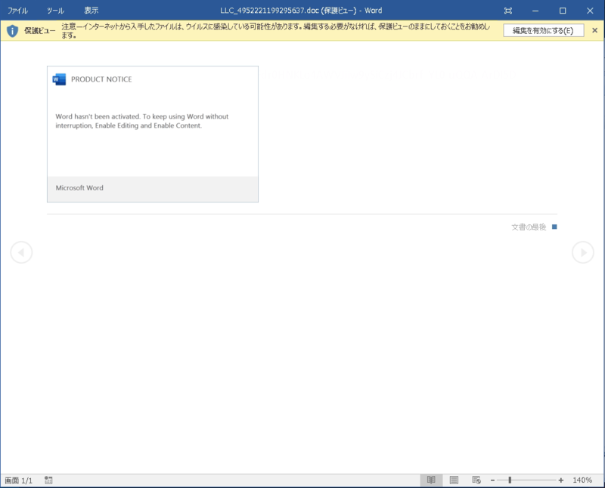
Task: Click the 保護ビュー label
Action: point(40,30)
